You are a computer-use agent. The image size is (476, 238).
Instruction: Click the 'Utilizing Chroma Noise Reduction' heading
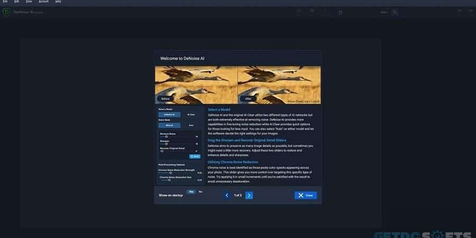tap(233, 162)
